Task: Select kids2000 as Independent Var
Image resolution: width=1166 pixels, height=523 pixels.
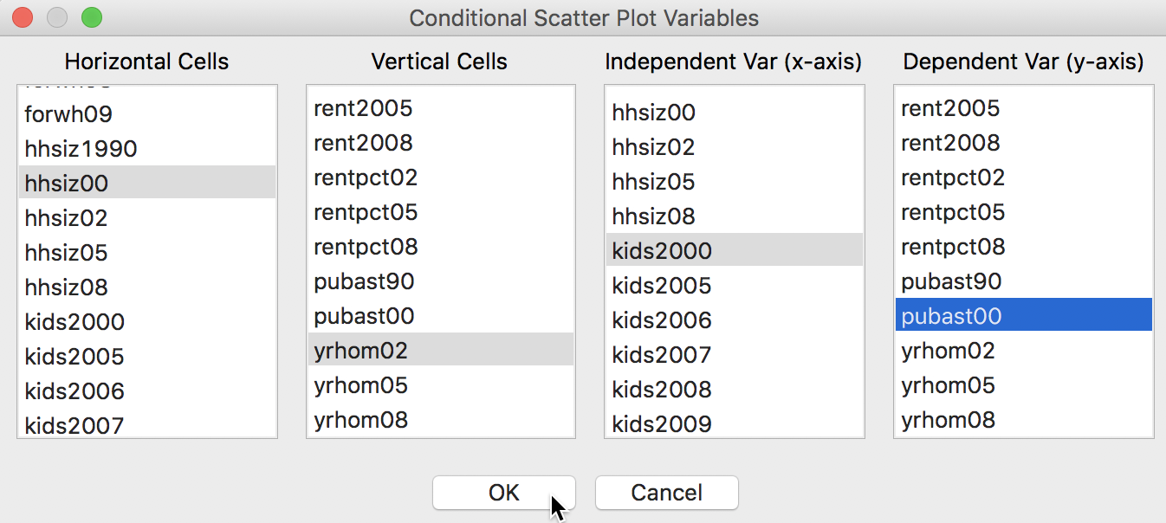Action: click(735, 250)
